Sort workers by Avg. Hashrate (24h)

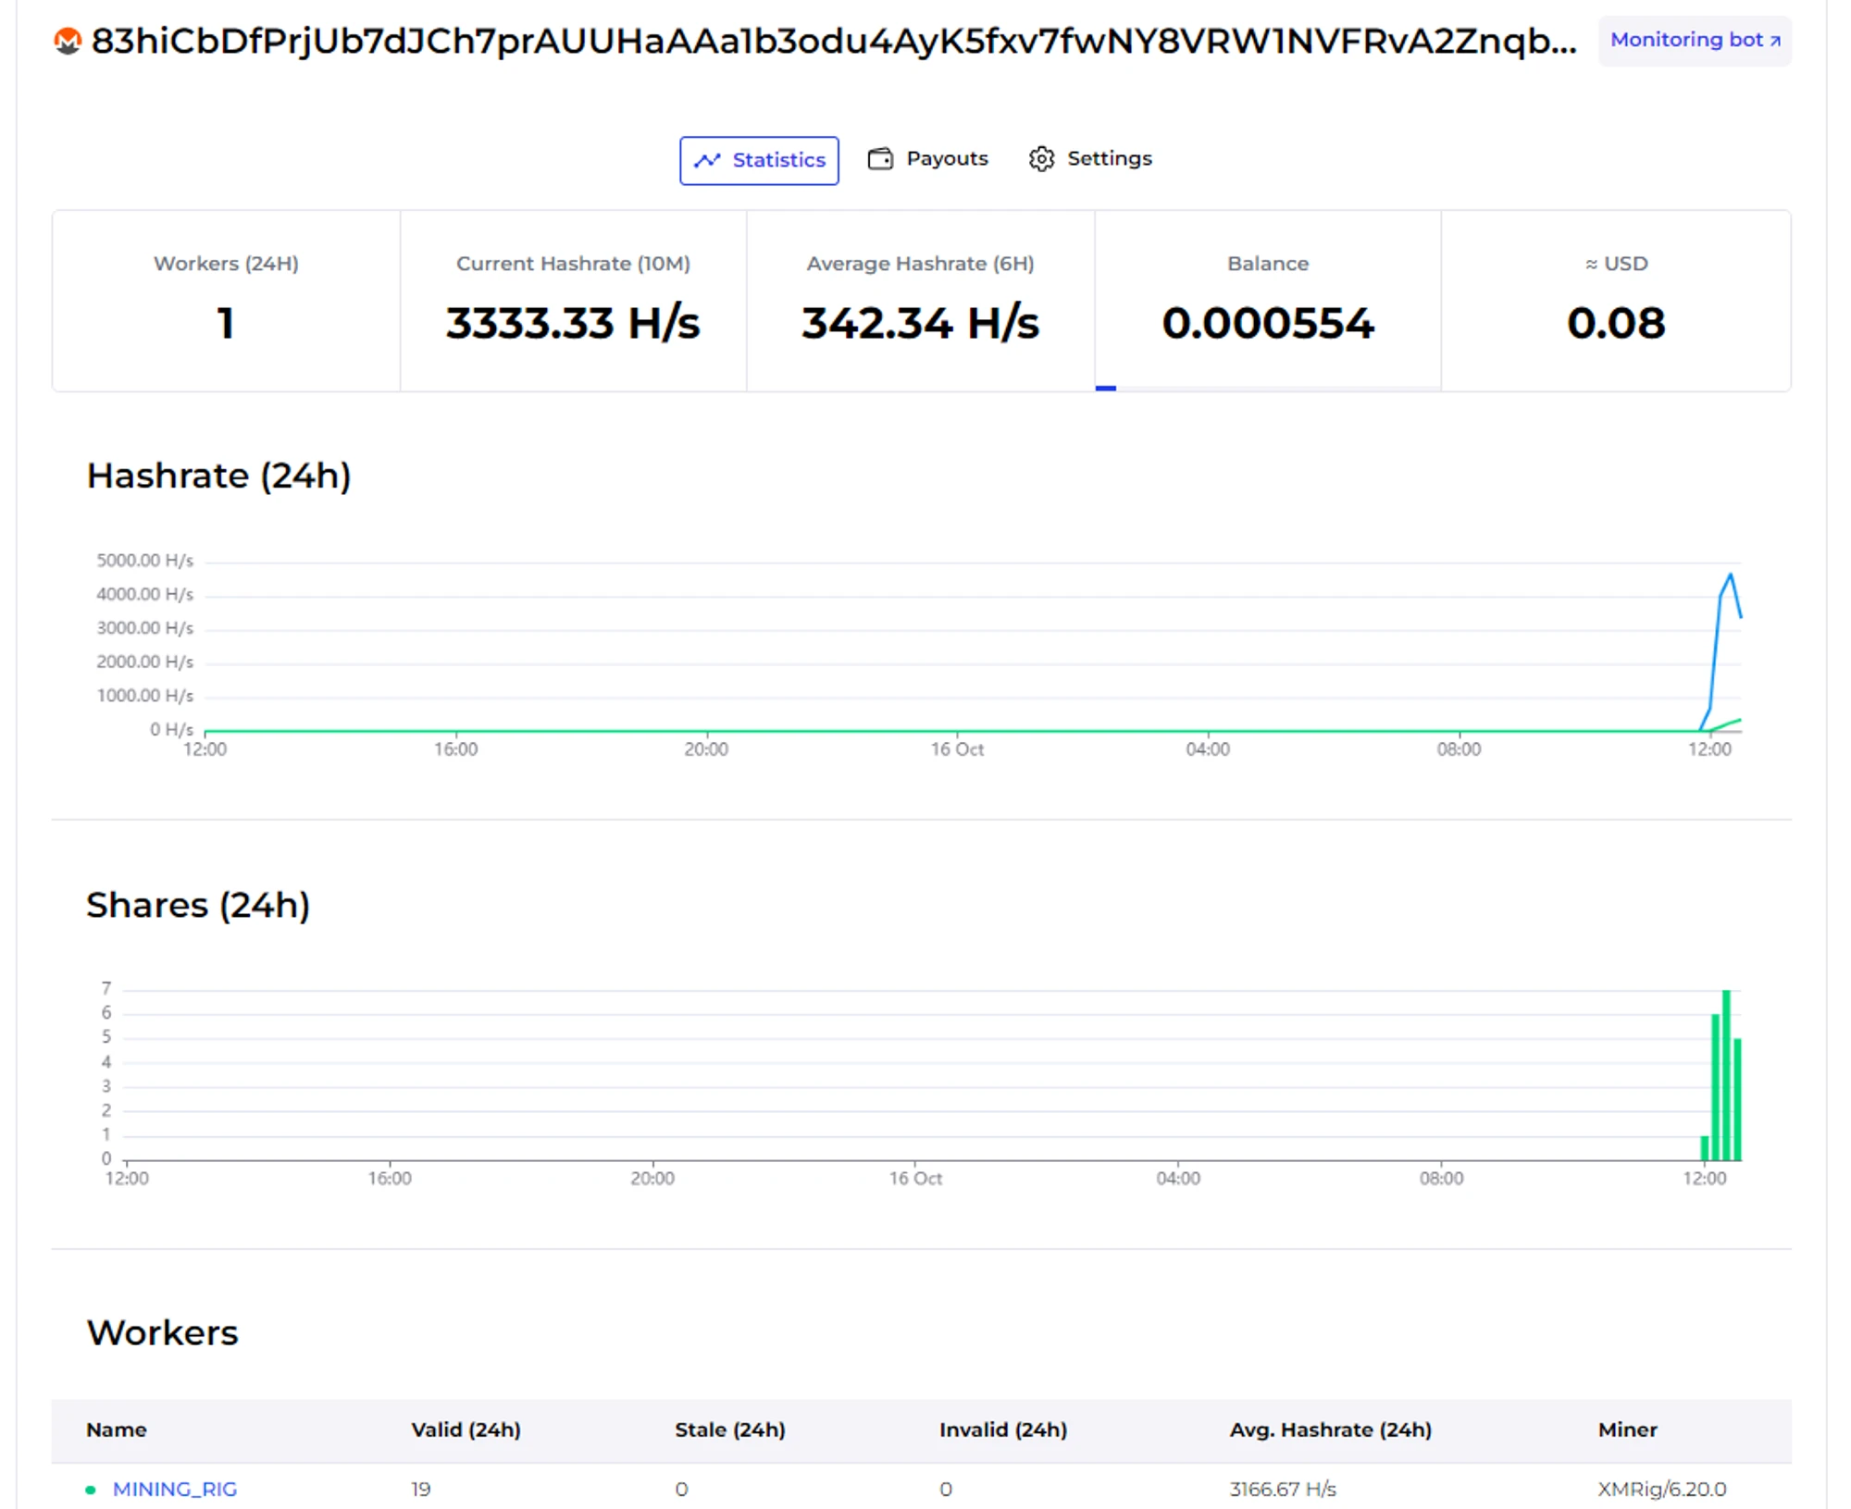(x=1330, y=1429)
